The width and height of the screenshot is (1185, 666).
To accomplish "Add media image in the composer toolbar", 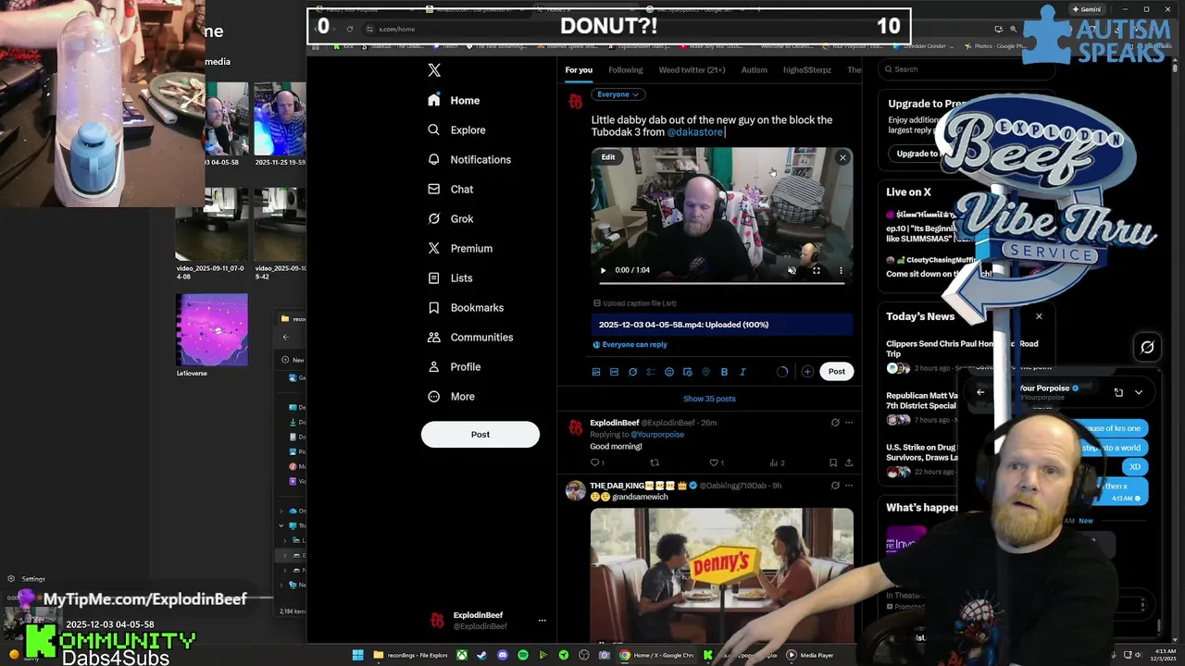I will tap(596, 372).
